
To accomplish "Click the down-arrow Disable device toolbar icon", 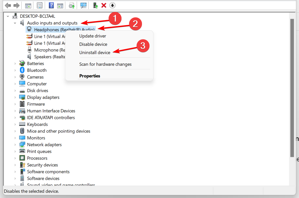I will (x=112, y=5).
